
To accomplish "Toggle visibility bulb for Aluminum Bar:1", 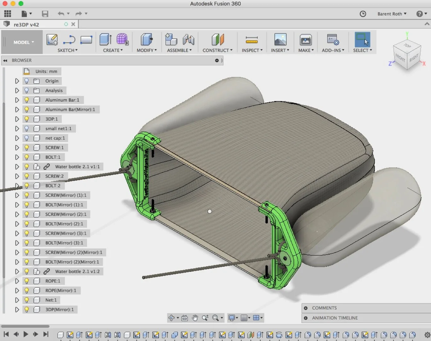I will click(27, 100).
